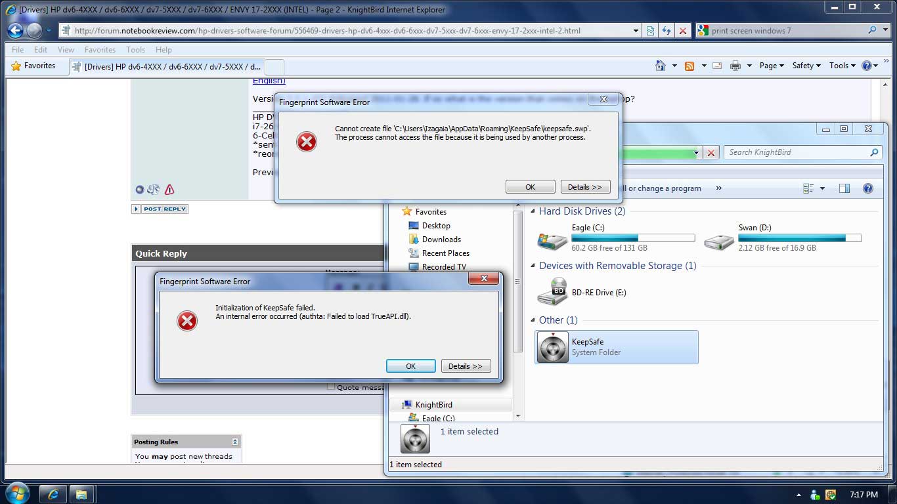
Task: Click the Print icon in command bar
Action: click(735, 66)
